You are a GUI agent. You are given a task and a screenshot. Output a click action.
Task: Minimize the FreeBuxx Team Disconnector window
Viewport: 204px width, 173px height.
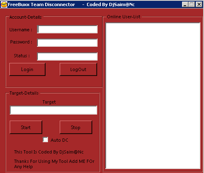tap(185, 4)
